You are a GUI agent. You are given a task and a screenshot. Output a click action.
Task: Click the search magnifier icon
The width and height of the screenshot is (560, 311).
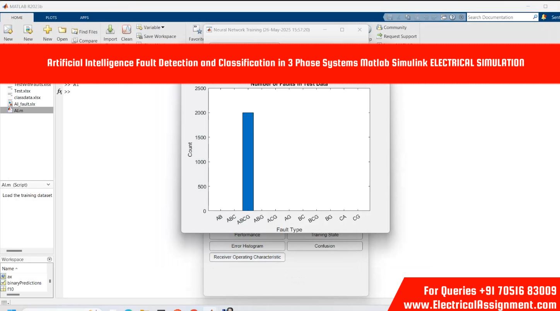(535, 17)
